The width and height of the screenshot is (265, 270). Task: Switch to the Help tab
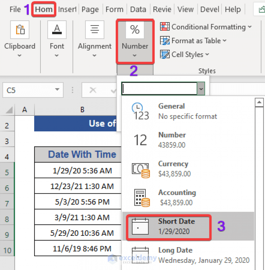[233, 9]
